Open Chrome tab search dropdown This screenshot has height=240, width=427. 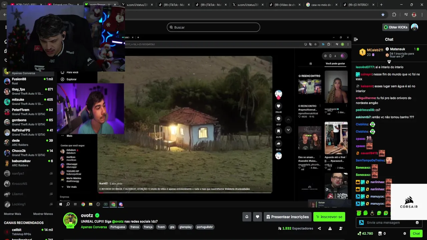tap(4, 5)
